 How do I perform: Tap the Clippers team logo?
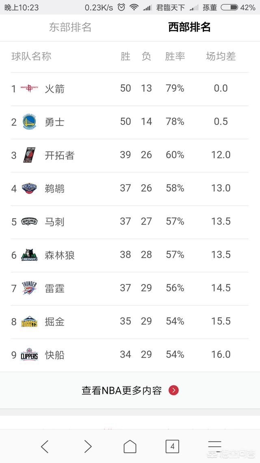click(x=29, y=355)
